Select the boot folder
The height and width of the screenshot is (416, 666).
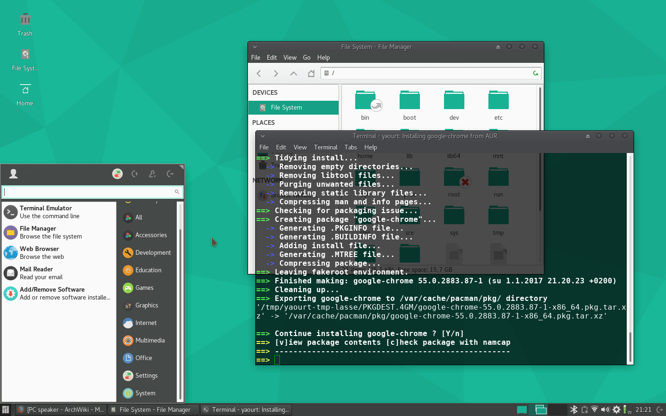[x=410, y=106]
